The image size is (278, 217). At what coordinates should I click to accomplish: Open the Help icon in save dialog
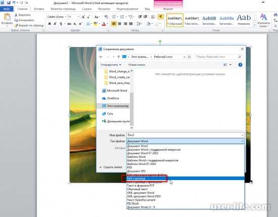point(240,65)
